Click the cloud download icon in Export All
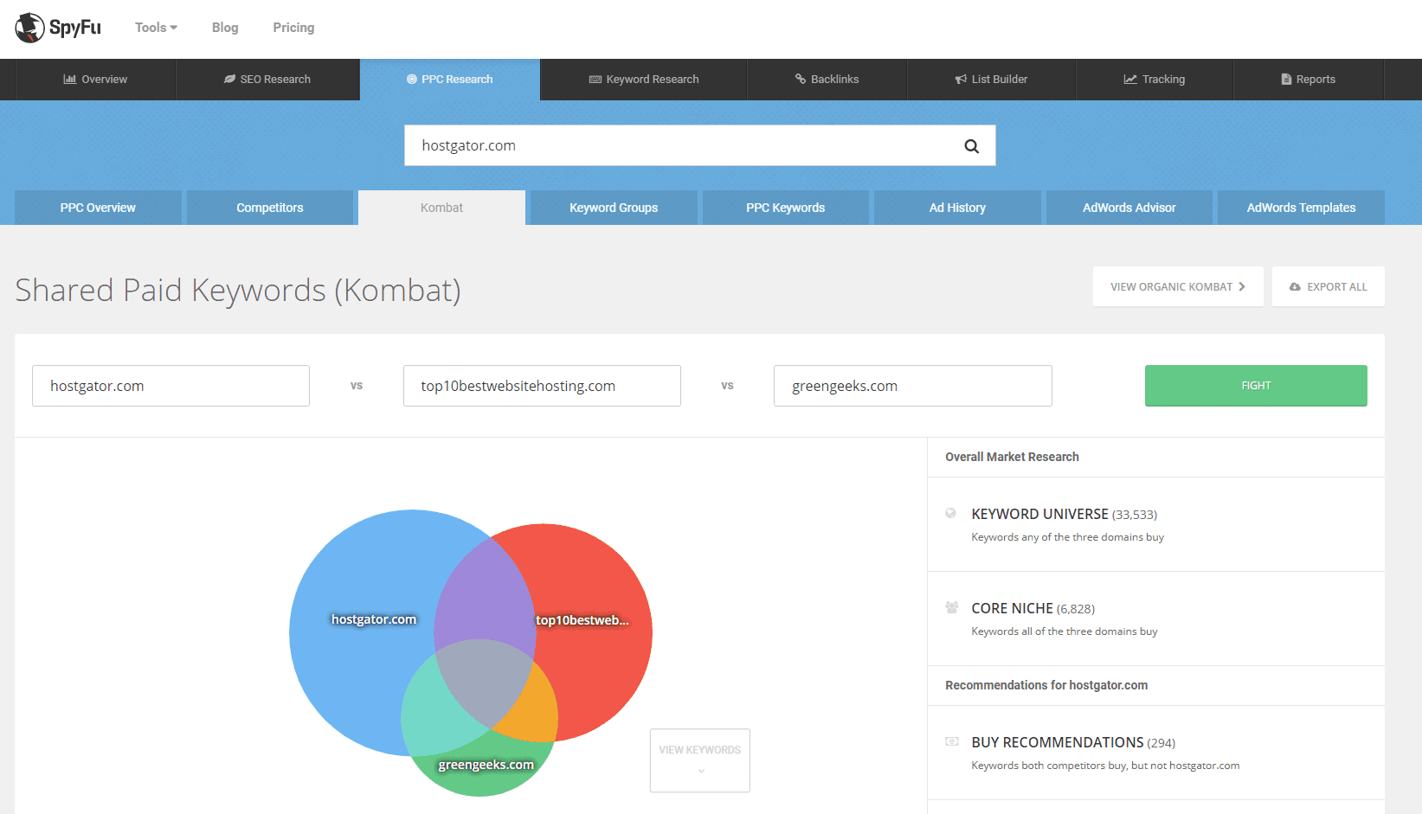1422x814 pixels. point(1295,287)
